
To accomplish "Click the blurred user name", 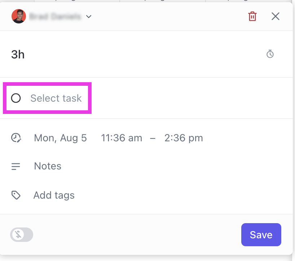I will tap(55, 17).
